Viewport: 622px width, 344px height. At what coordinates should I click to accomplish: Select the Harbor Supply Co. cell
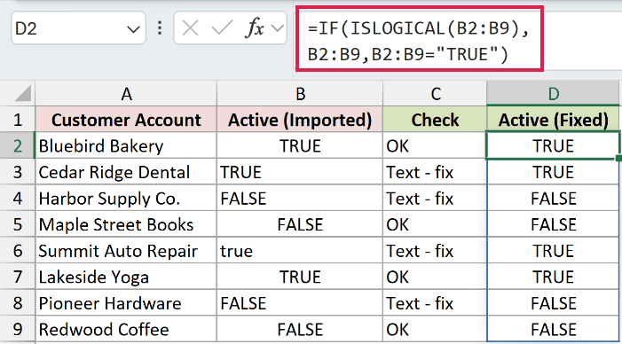tap(126, 199)
